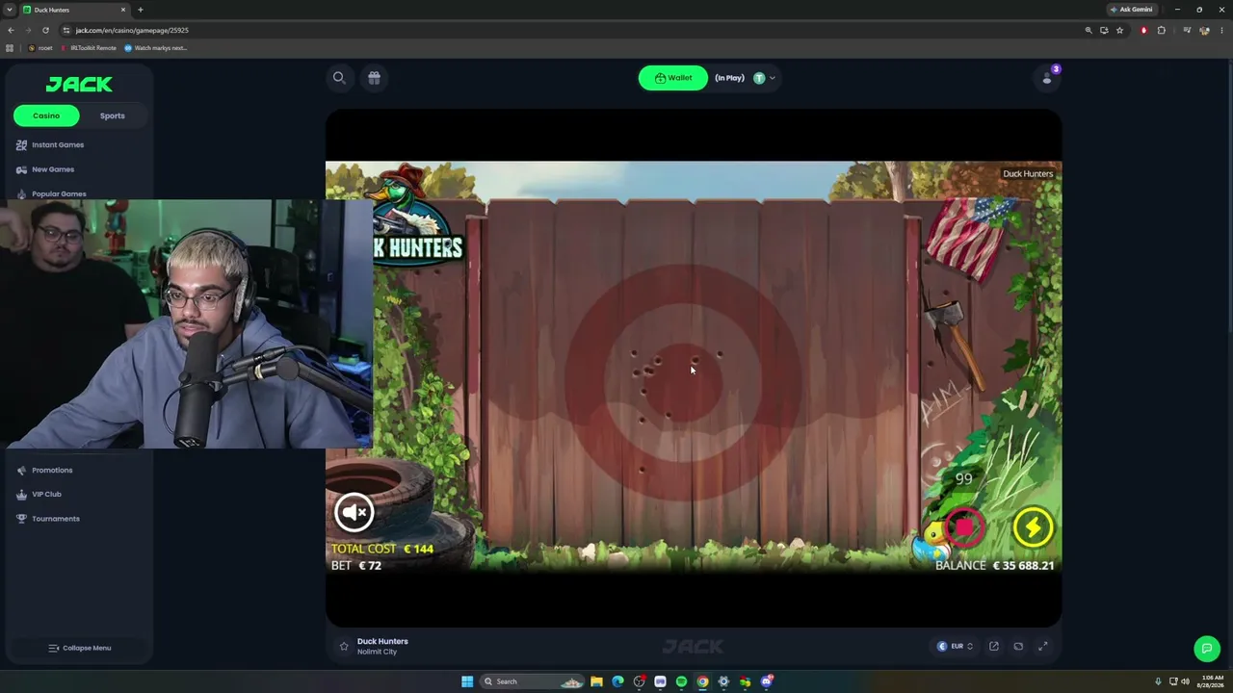
Task: Open the red extension icon
Action: pos(1143,30)
